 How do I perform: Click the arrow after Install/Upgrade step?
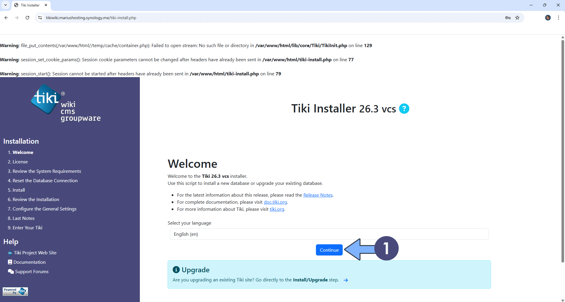345,280
